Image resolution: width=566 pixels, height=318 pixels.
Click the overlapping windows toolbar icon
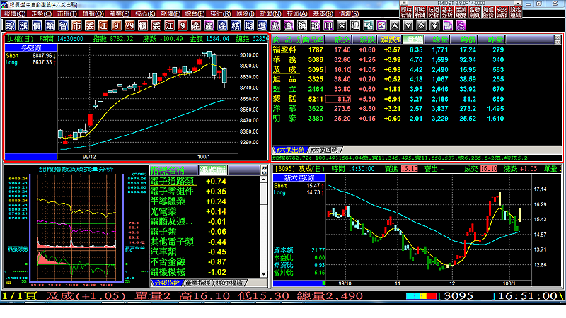tap(448, 25)
